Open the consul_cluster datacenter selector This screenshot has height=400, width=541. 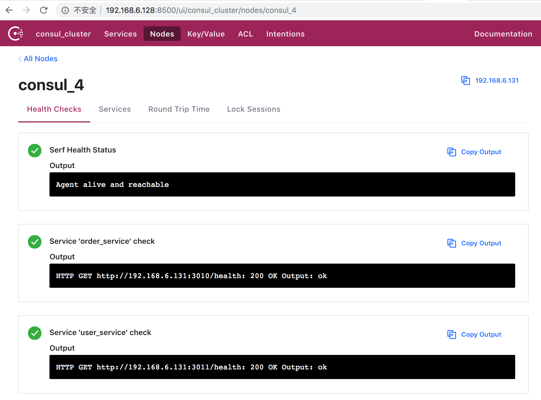(x=63, y=34)
